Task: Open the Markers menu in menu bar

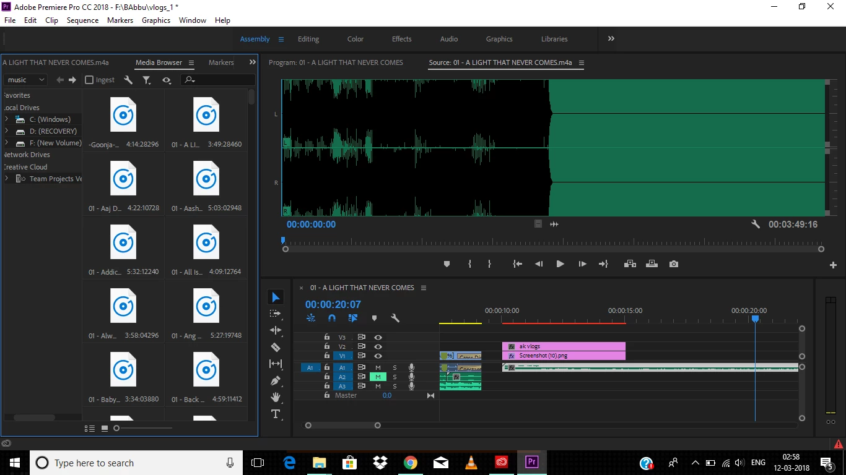Action: coord(120,20)
